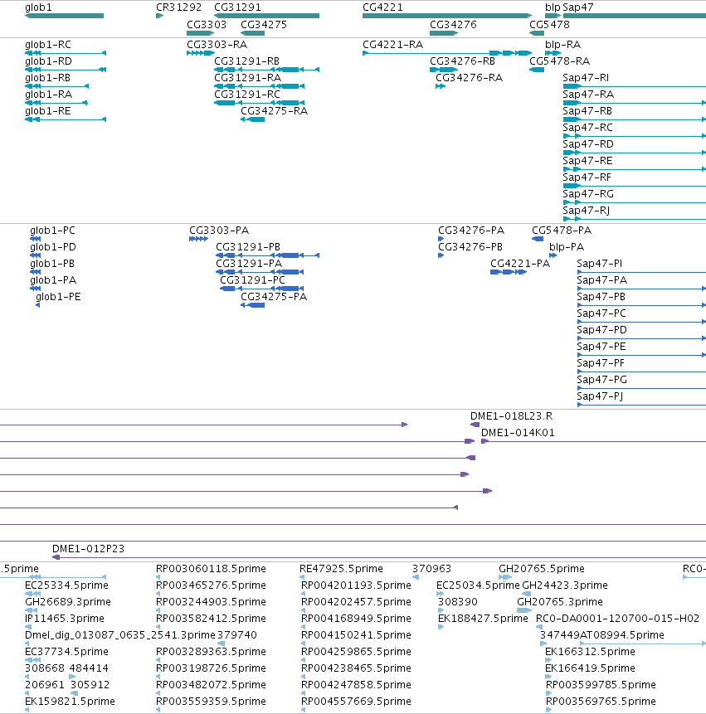Select transcript Sap47-RJ

tap(587, 211)
